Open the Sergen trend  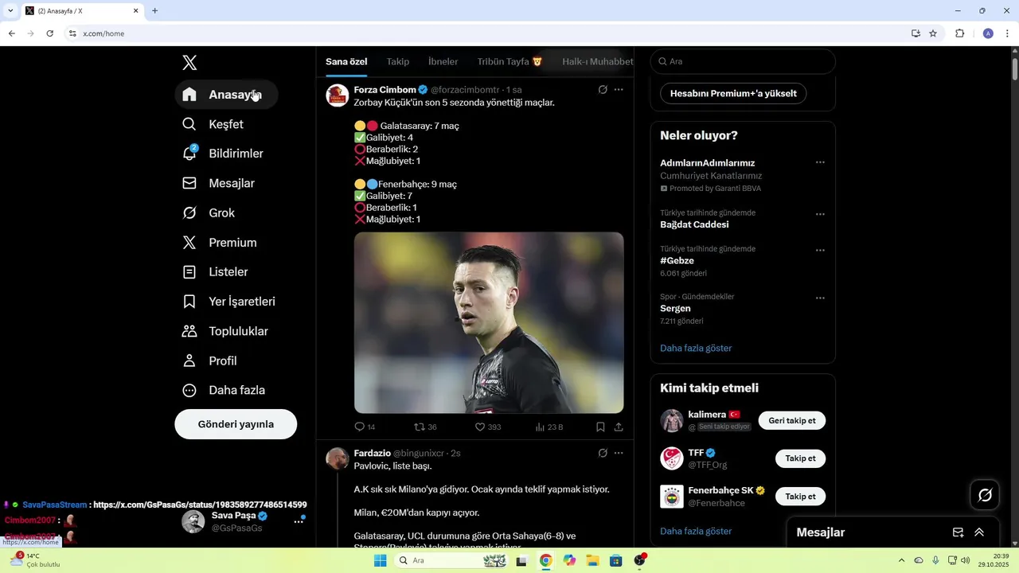pos(675,308)
